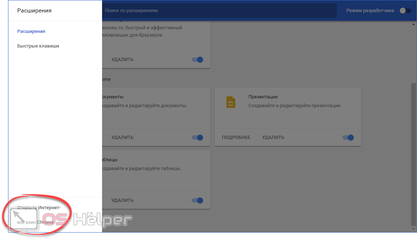Viewport: 417px width, 241px height.
Task: Click УДАЛИТЬ on the Таблицы card
Action: [x=122, y=200]
